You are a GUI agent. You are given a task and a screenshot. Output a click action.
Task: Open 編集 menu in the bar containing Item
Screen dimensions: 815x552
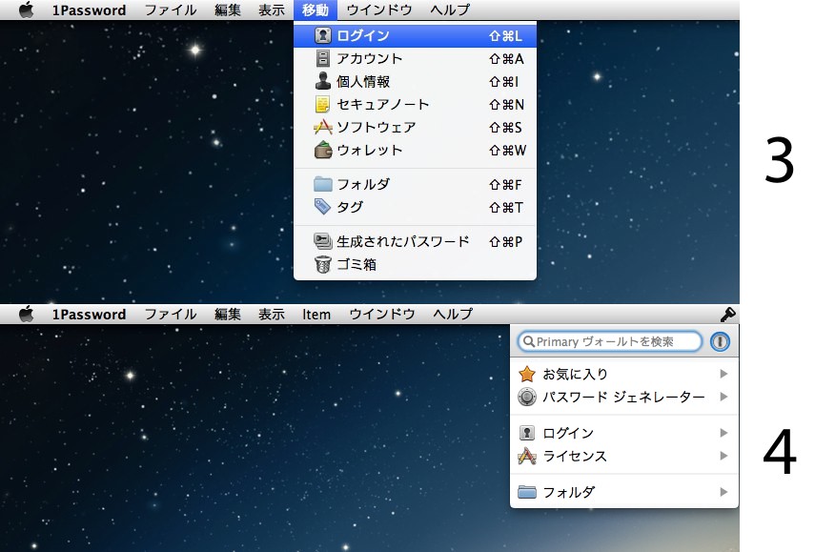click(228, 314)
